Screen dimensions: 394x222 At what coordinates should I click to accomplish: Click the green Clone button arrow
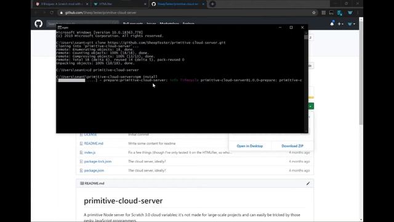pyautogui.click(x=311, y=106)
